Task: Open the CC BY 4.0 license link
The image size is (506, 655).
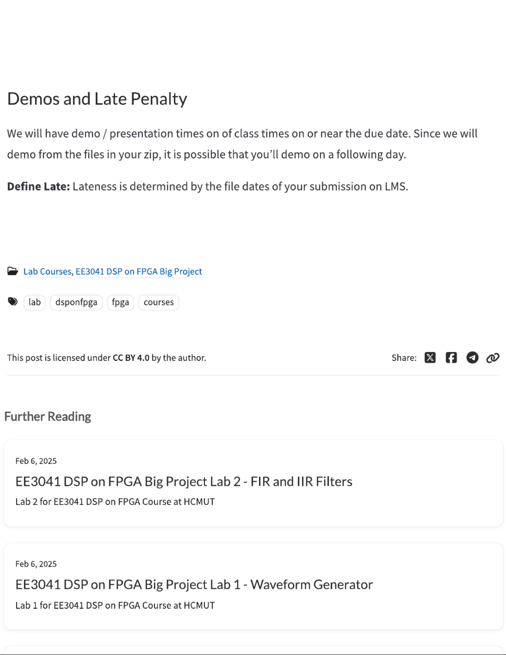Action: [x=131, y=358]
